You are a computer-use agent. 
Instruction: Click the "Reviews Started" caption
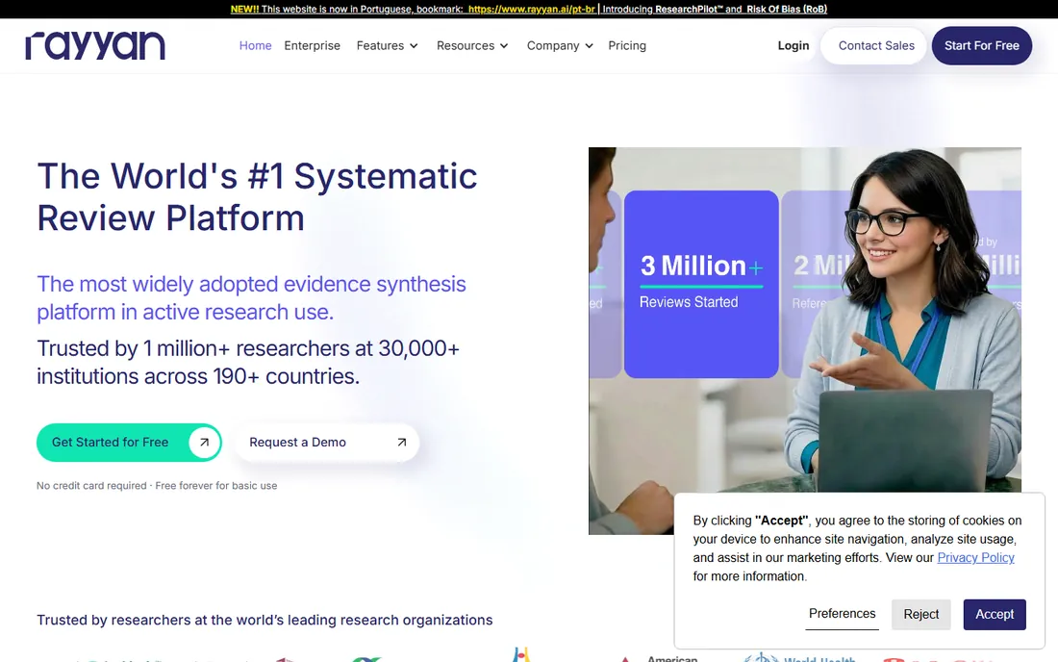(x=689, y=302)
